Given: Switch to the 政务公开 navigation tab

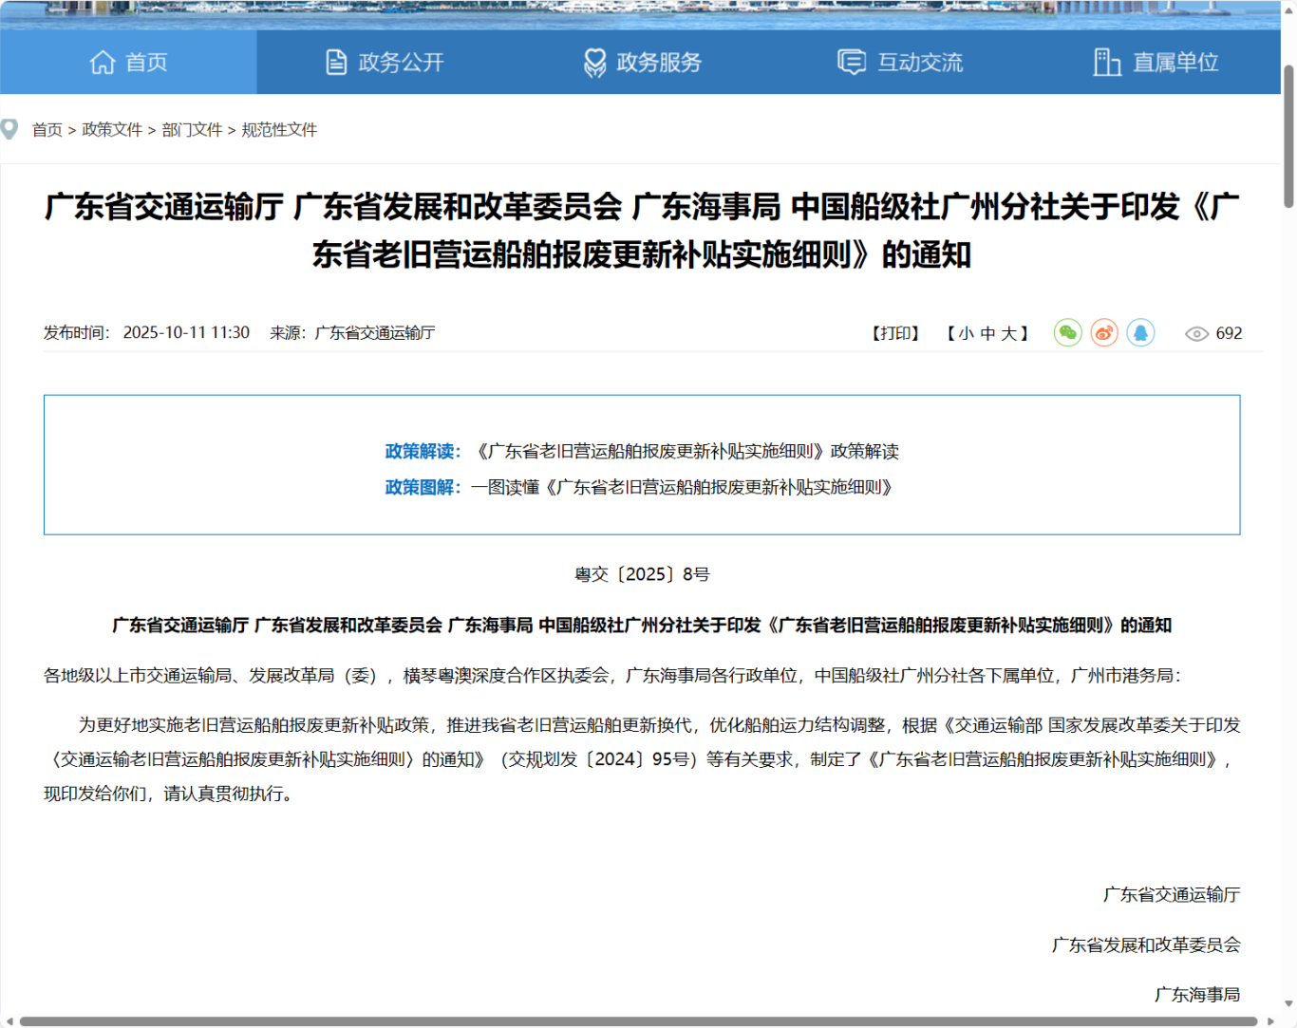Looking at the screenshot, I should pyautogui.click(x=383, y=62).
